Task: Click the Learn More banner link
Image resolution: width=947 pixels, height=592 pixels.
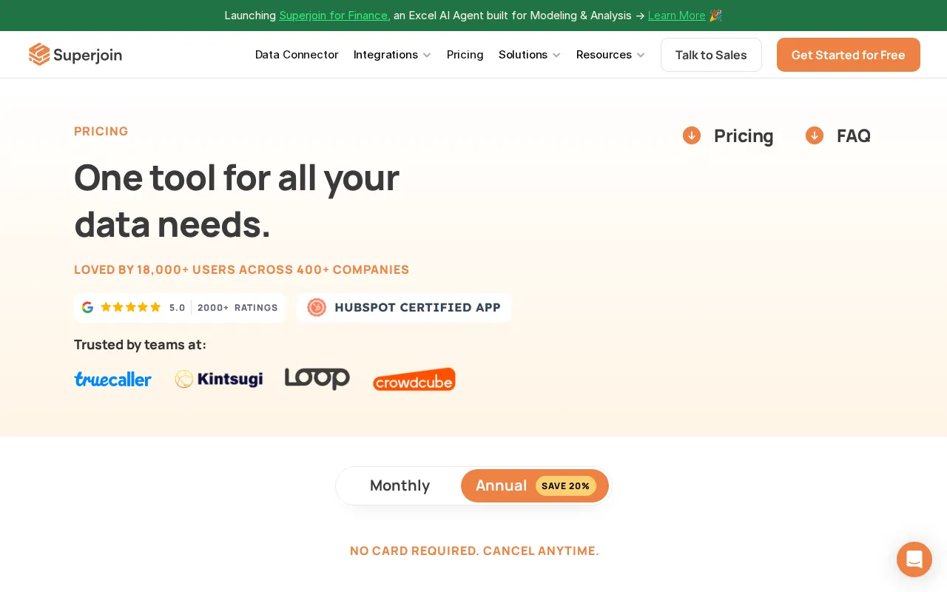Action: 677,15
